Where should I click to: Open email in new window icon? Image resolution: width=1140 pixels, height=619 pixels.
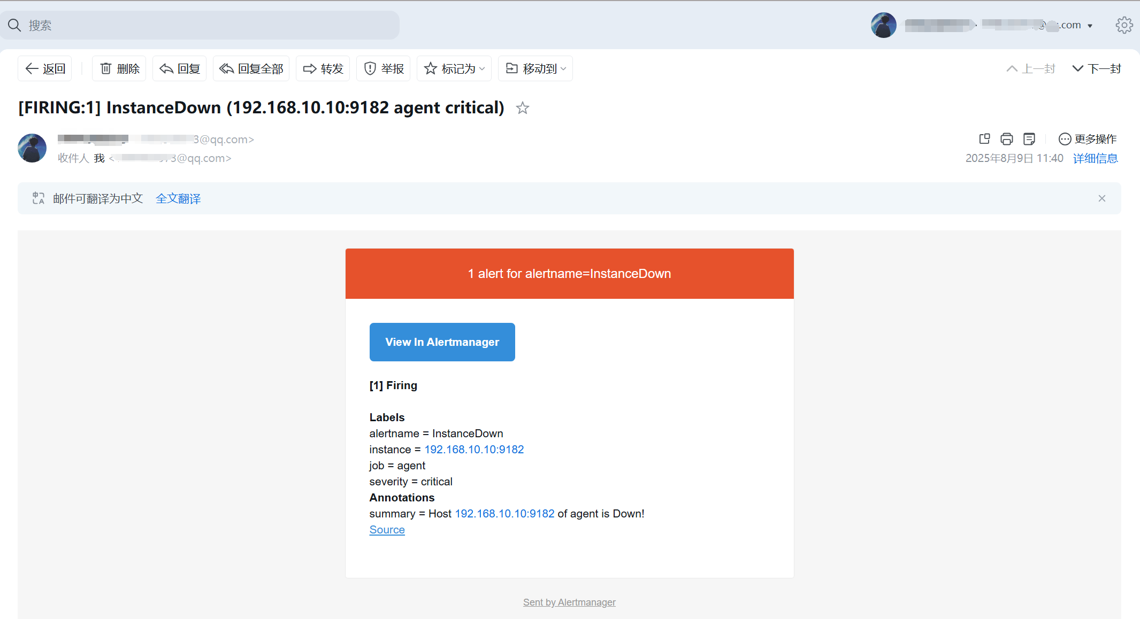pos(984,139)
